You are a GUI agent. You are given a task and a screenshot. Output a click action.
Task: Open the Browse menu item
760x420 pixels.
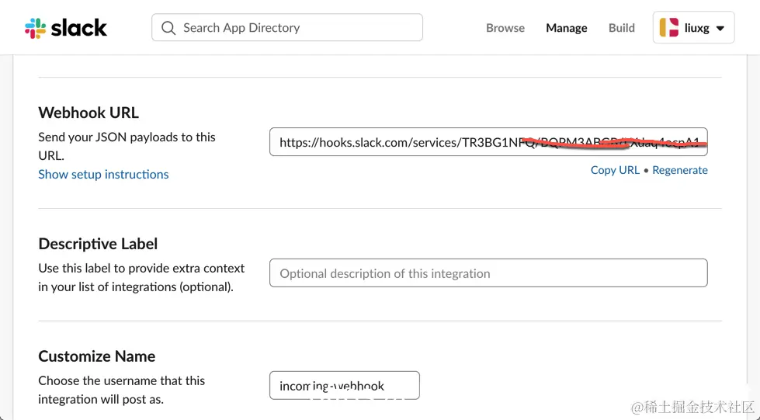[505, 28]
